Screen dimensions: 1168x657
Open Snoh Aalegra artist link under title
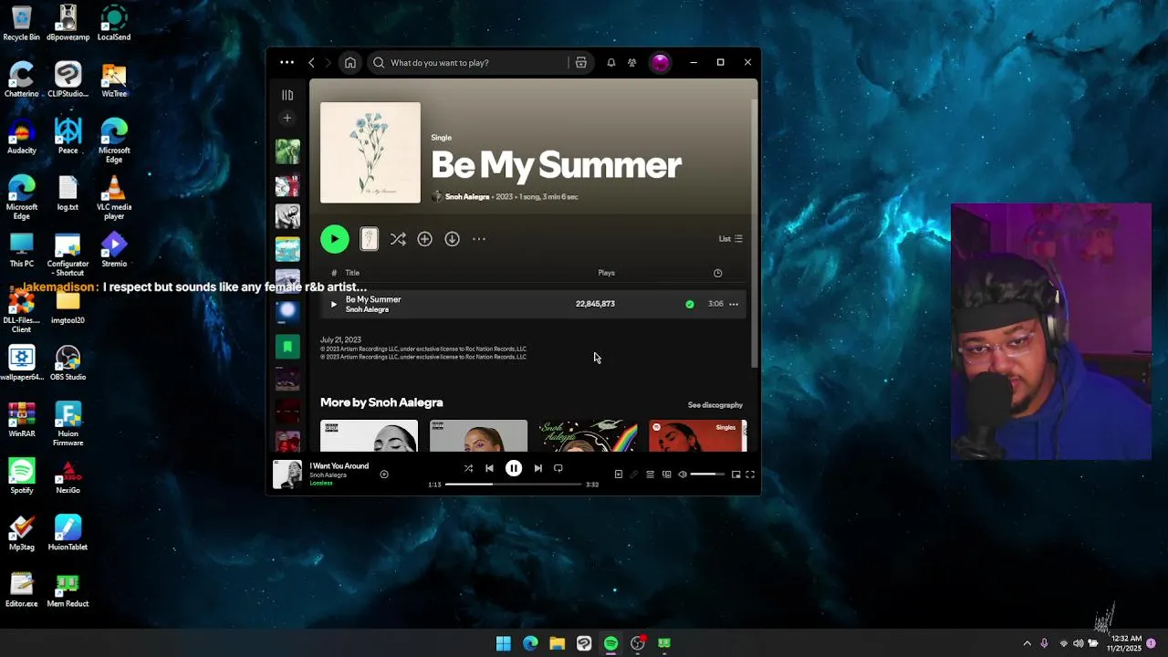click(467, 197)
